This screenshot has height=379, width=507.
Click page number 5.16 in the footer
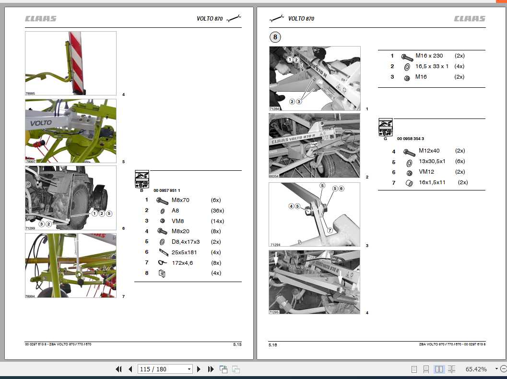(272, 345)
